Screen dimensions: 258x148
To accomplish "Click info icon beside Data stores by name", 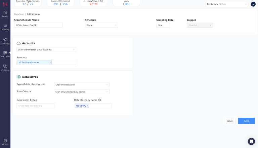I will coord(99,100).
